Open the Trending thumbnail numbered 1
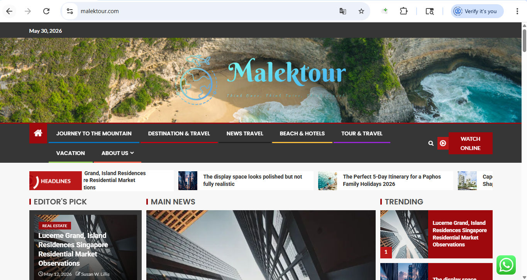Viewport: 527px width, 280px height. 404,234
